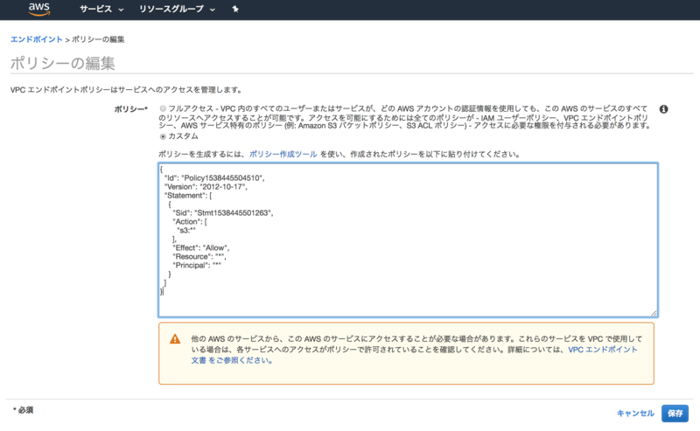
Task: Click the pin shortcuts icon in navbar
Action: click(235, 9)
